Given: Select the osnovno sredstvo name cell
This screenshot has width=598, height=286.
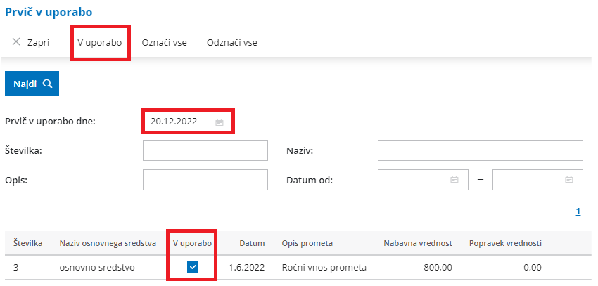Looking at the screenshot, I should 97,268.
